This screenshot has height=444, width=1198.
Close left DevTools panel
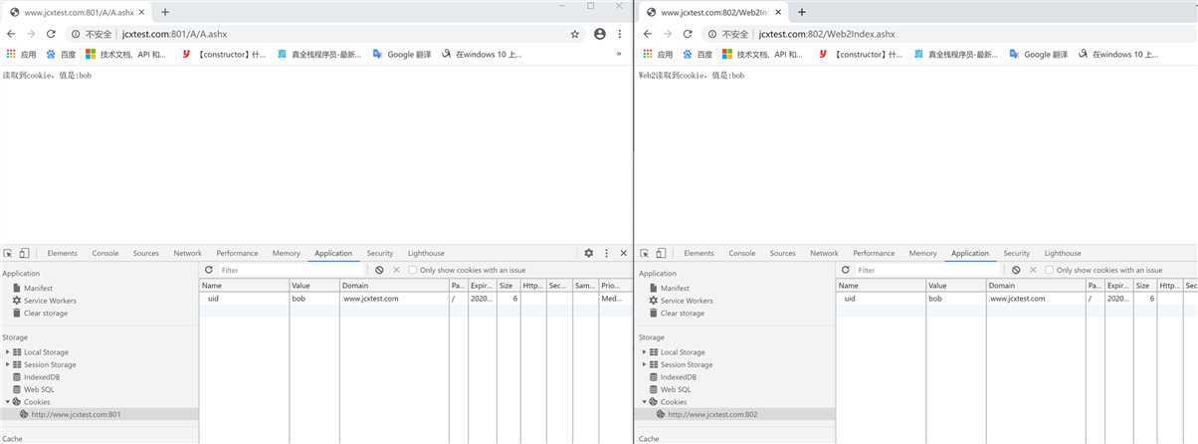[x=624, y=253]
